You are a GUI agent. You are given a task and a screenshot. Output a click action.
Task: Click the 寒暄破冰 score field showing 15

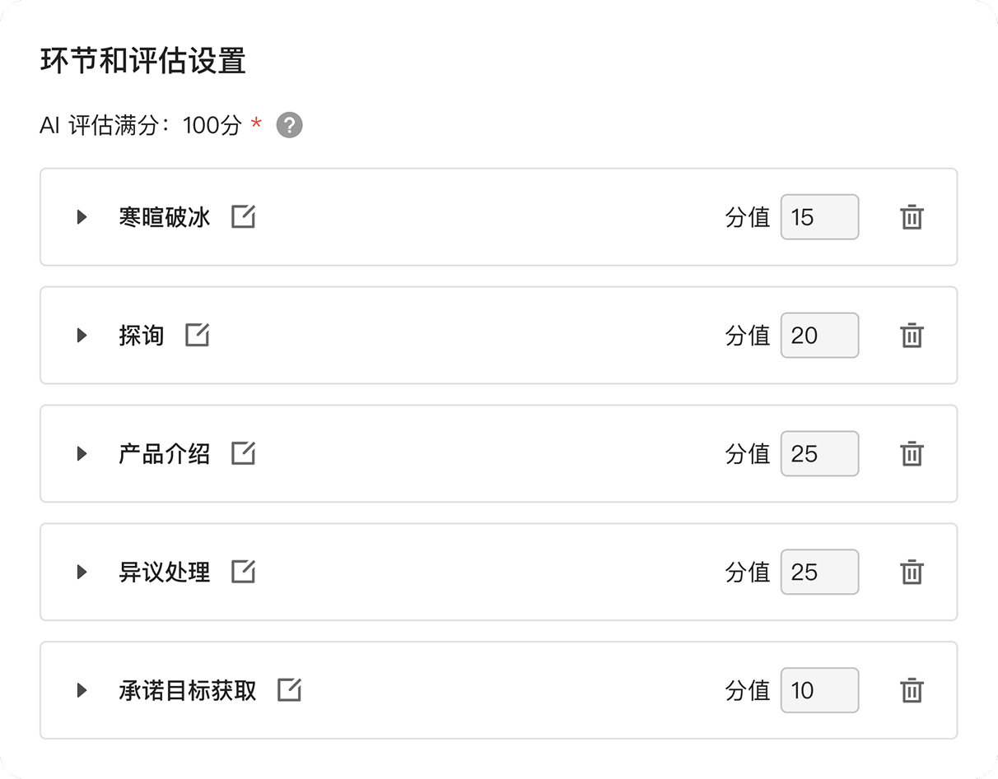coord(819,217)
